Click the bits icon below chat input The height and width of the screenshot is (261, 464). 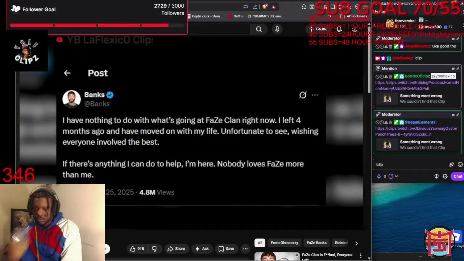click(x=379, y=177)
